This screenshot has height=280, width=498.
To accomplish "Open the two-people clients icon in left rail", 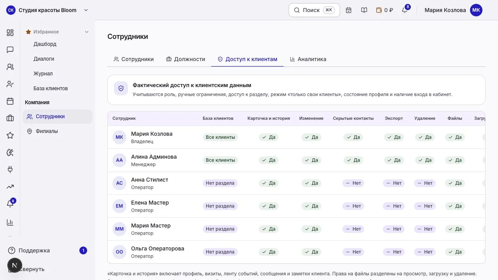I will tap(10, 67).
